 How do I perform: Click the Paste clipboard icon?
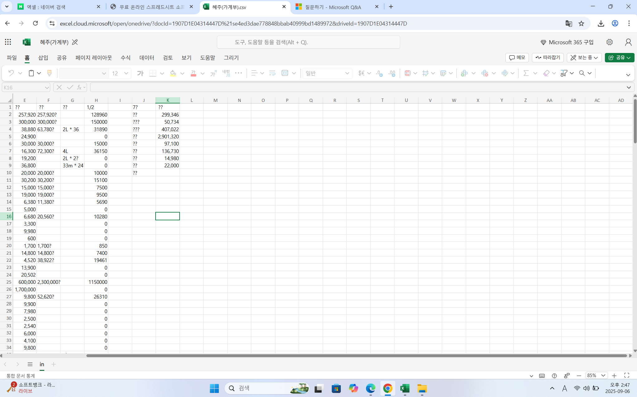pos(31,73)
